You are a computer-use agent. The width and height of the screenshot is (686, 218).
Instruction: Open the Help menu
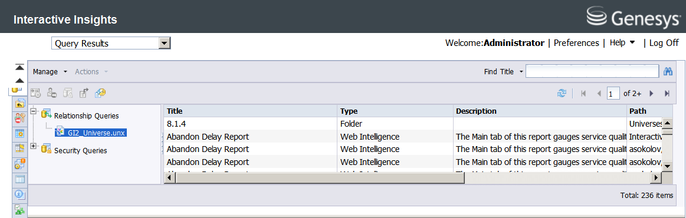622,43
